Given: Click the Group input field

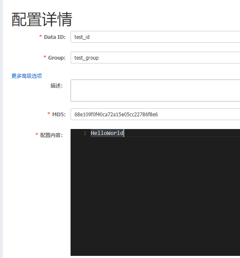Looking at the screenshot, I should [155, 58].
